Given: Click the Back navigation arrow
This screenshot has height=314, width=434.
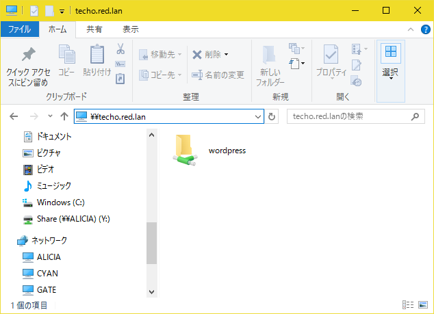Looking at the screenshot, I should (x=14, y=116).
